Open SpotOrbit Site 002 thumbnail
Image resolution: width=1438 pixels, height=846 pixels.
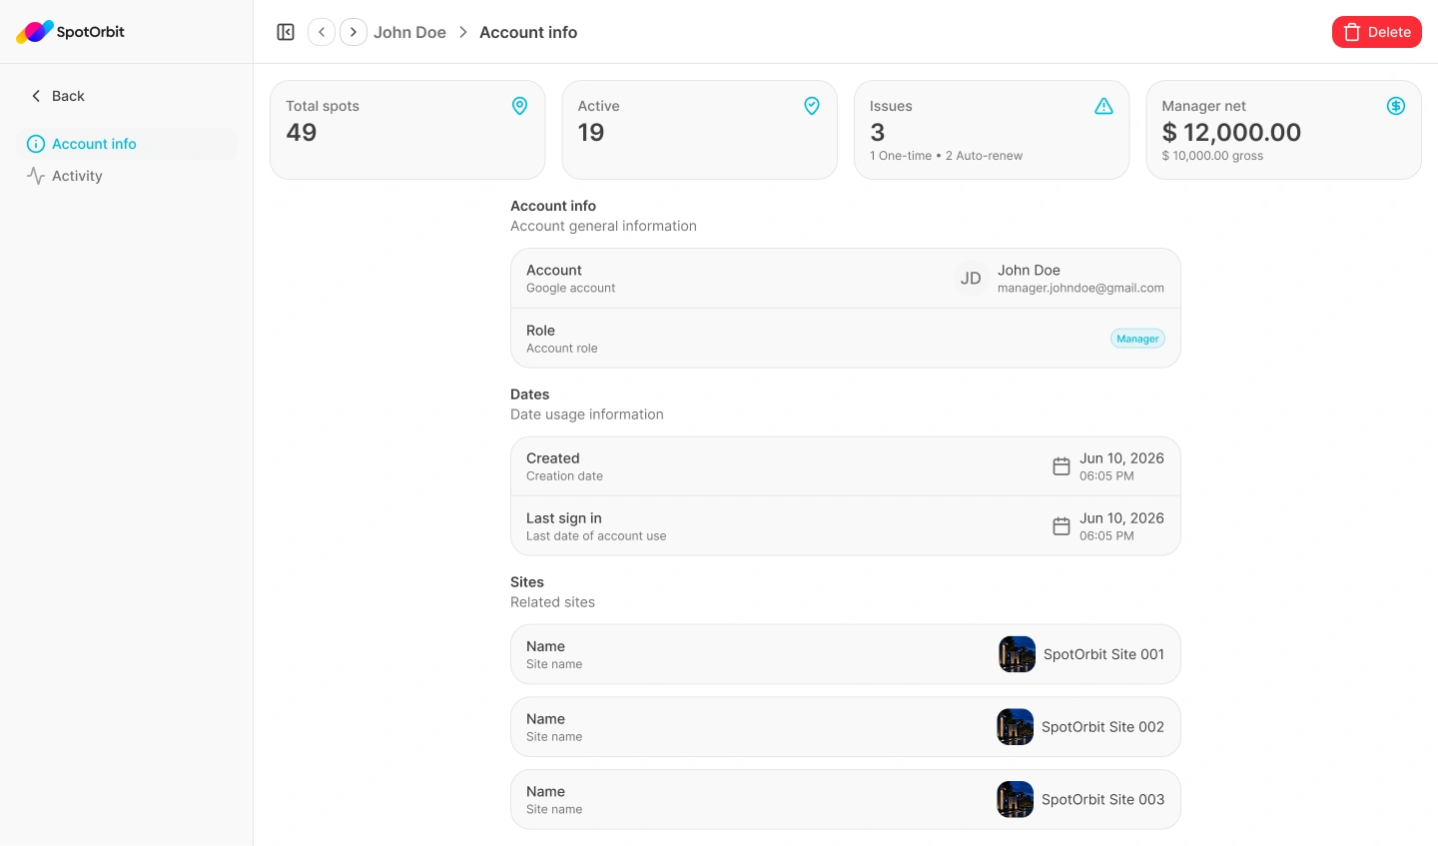pyautogui.click(x=1015, y=727)
